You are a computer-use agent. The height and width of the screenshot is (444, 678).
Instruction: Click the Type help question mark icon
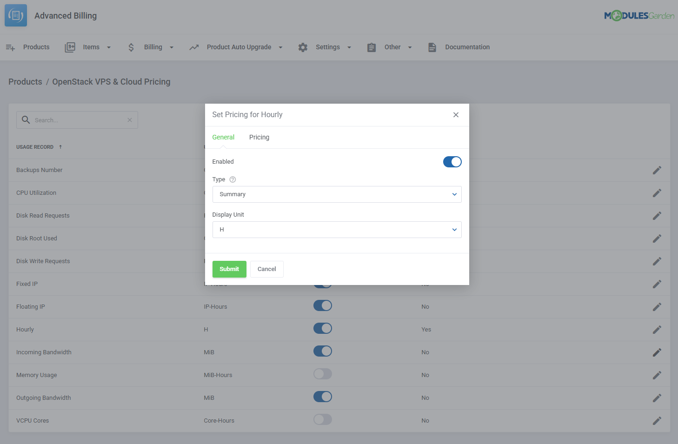tap(233, 179)
